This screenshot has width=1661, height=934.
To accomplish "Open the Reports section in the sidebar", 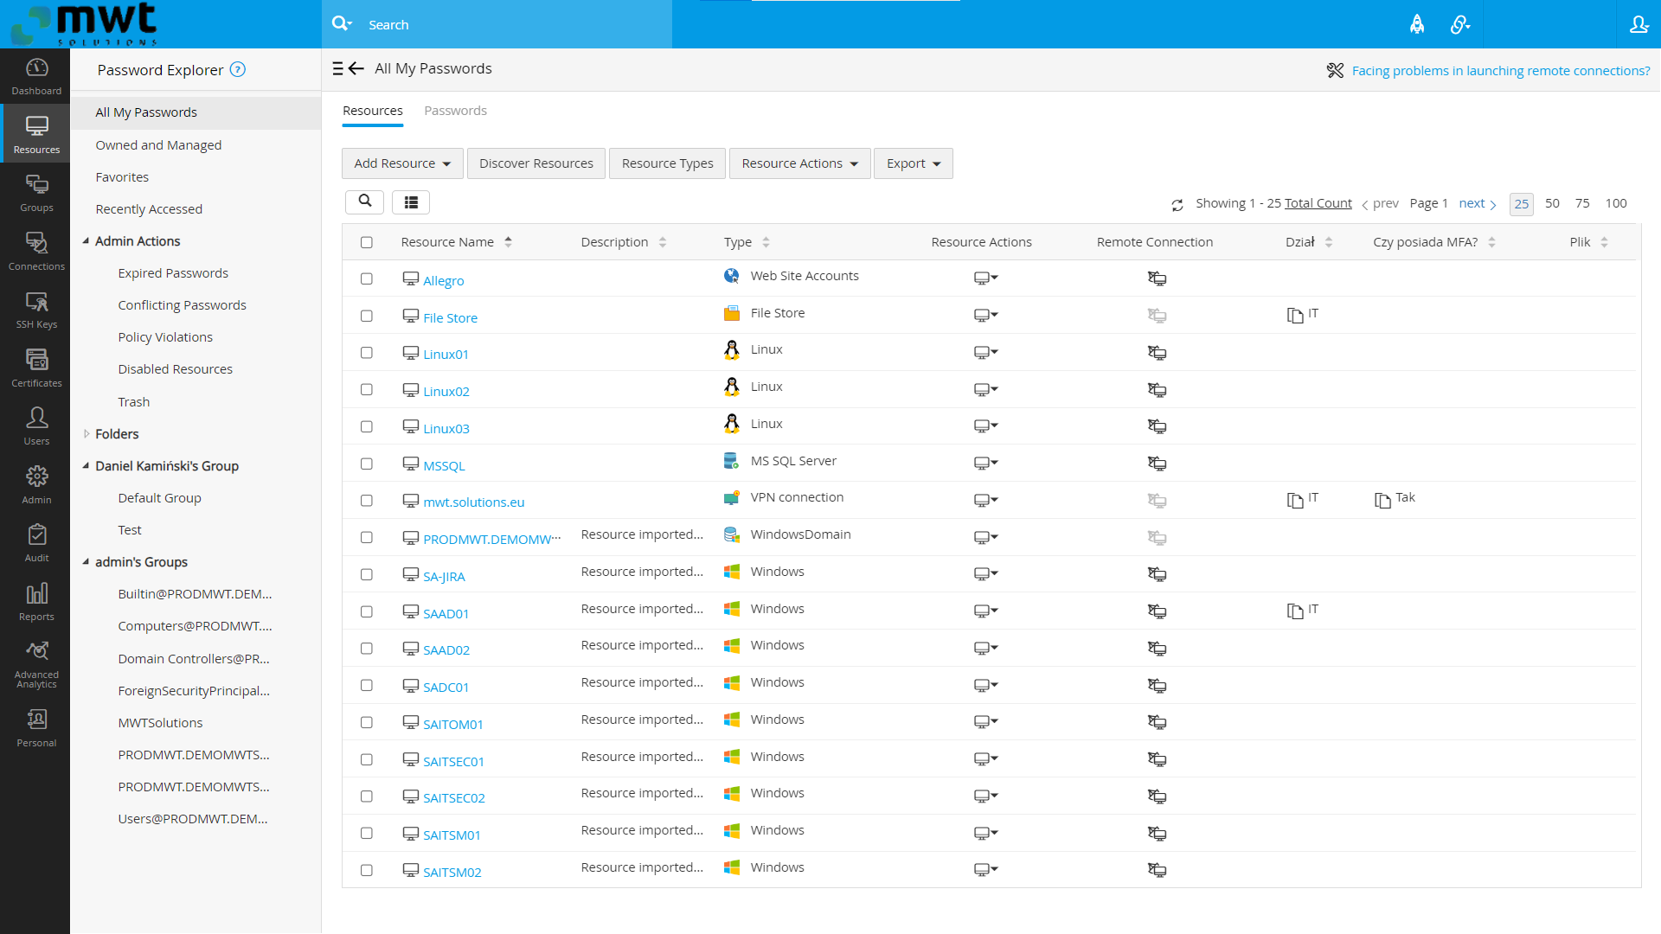I will coord(35,599).
